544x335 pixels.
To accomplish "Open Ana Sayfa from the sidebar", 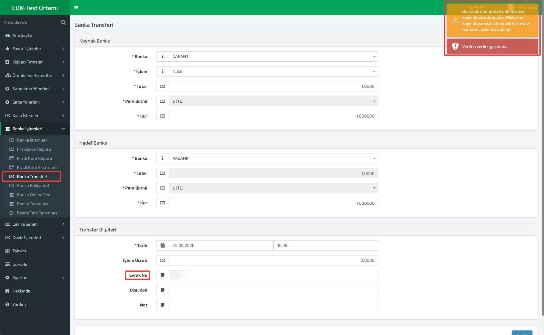I will click(x=35, y=35).
